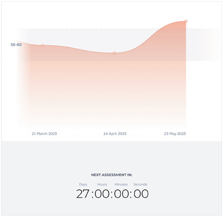Click the minutes countdown value

click(x=121, y=194)
